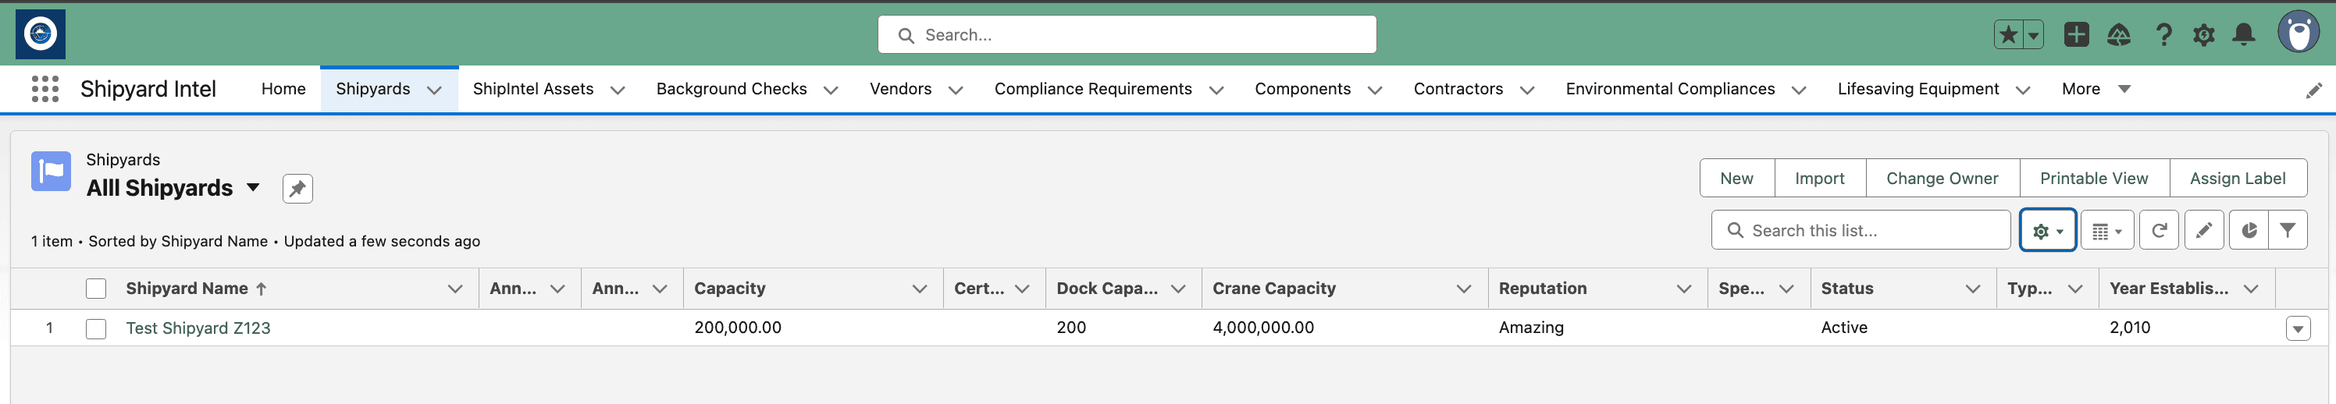The width and height of the screenshot is (2336, 404).
Task: Switch to the Lifesaving Equipment tab
Action: pyautogui.click(x=1918, y=89)
